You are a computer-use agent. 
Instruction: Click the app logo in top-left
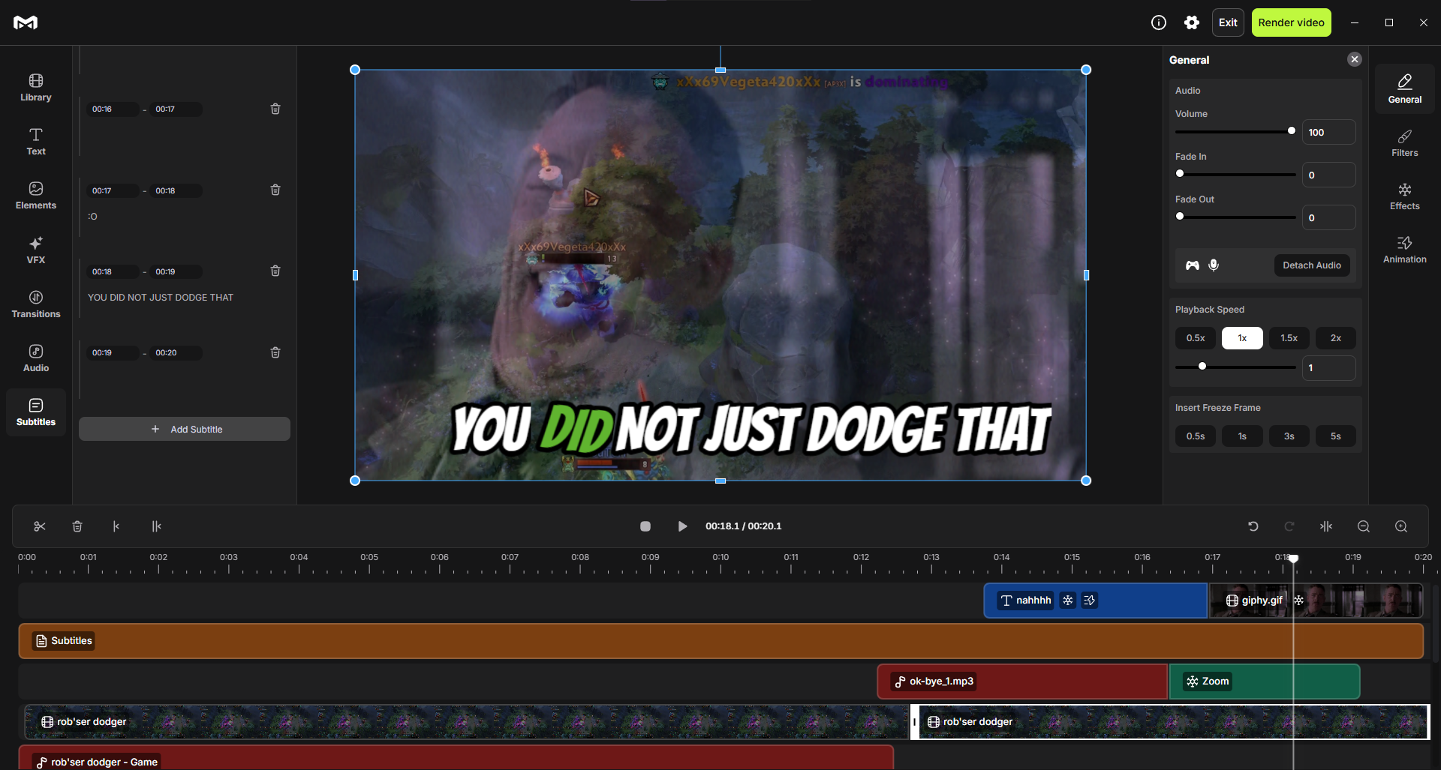(x=26, y=22)
